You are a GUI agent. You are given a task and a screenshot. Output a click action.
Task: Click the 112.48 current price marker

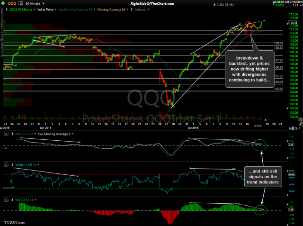[x=293, y=23]
